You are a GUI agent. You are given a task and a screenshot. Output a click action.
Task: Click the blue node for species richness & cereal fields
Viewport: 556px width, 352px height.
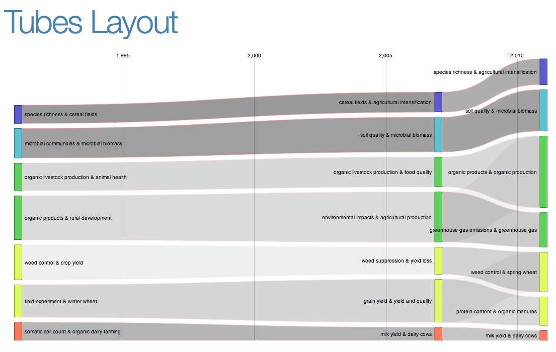pos(18,114)
